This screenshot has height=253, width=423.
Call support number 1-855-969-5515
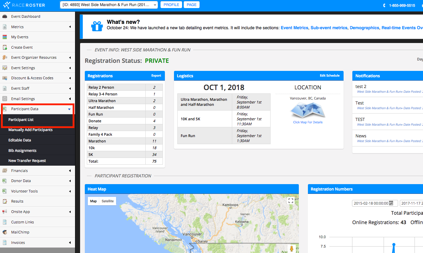[x=402, y=5]
